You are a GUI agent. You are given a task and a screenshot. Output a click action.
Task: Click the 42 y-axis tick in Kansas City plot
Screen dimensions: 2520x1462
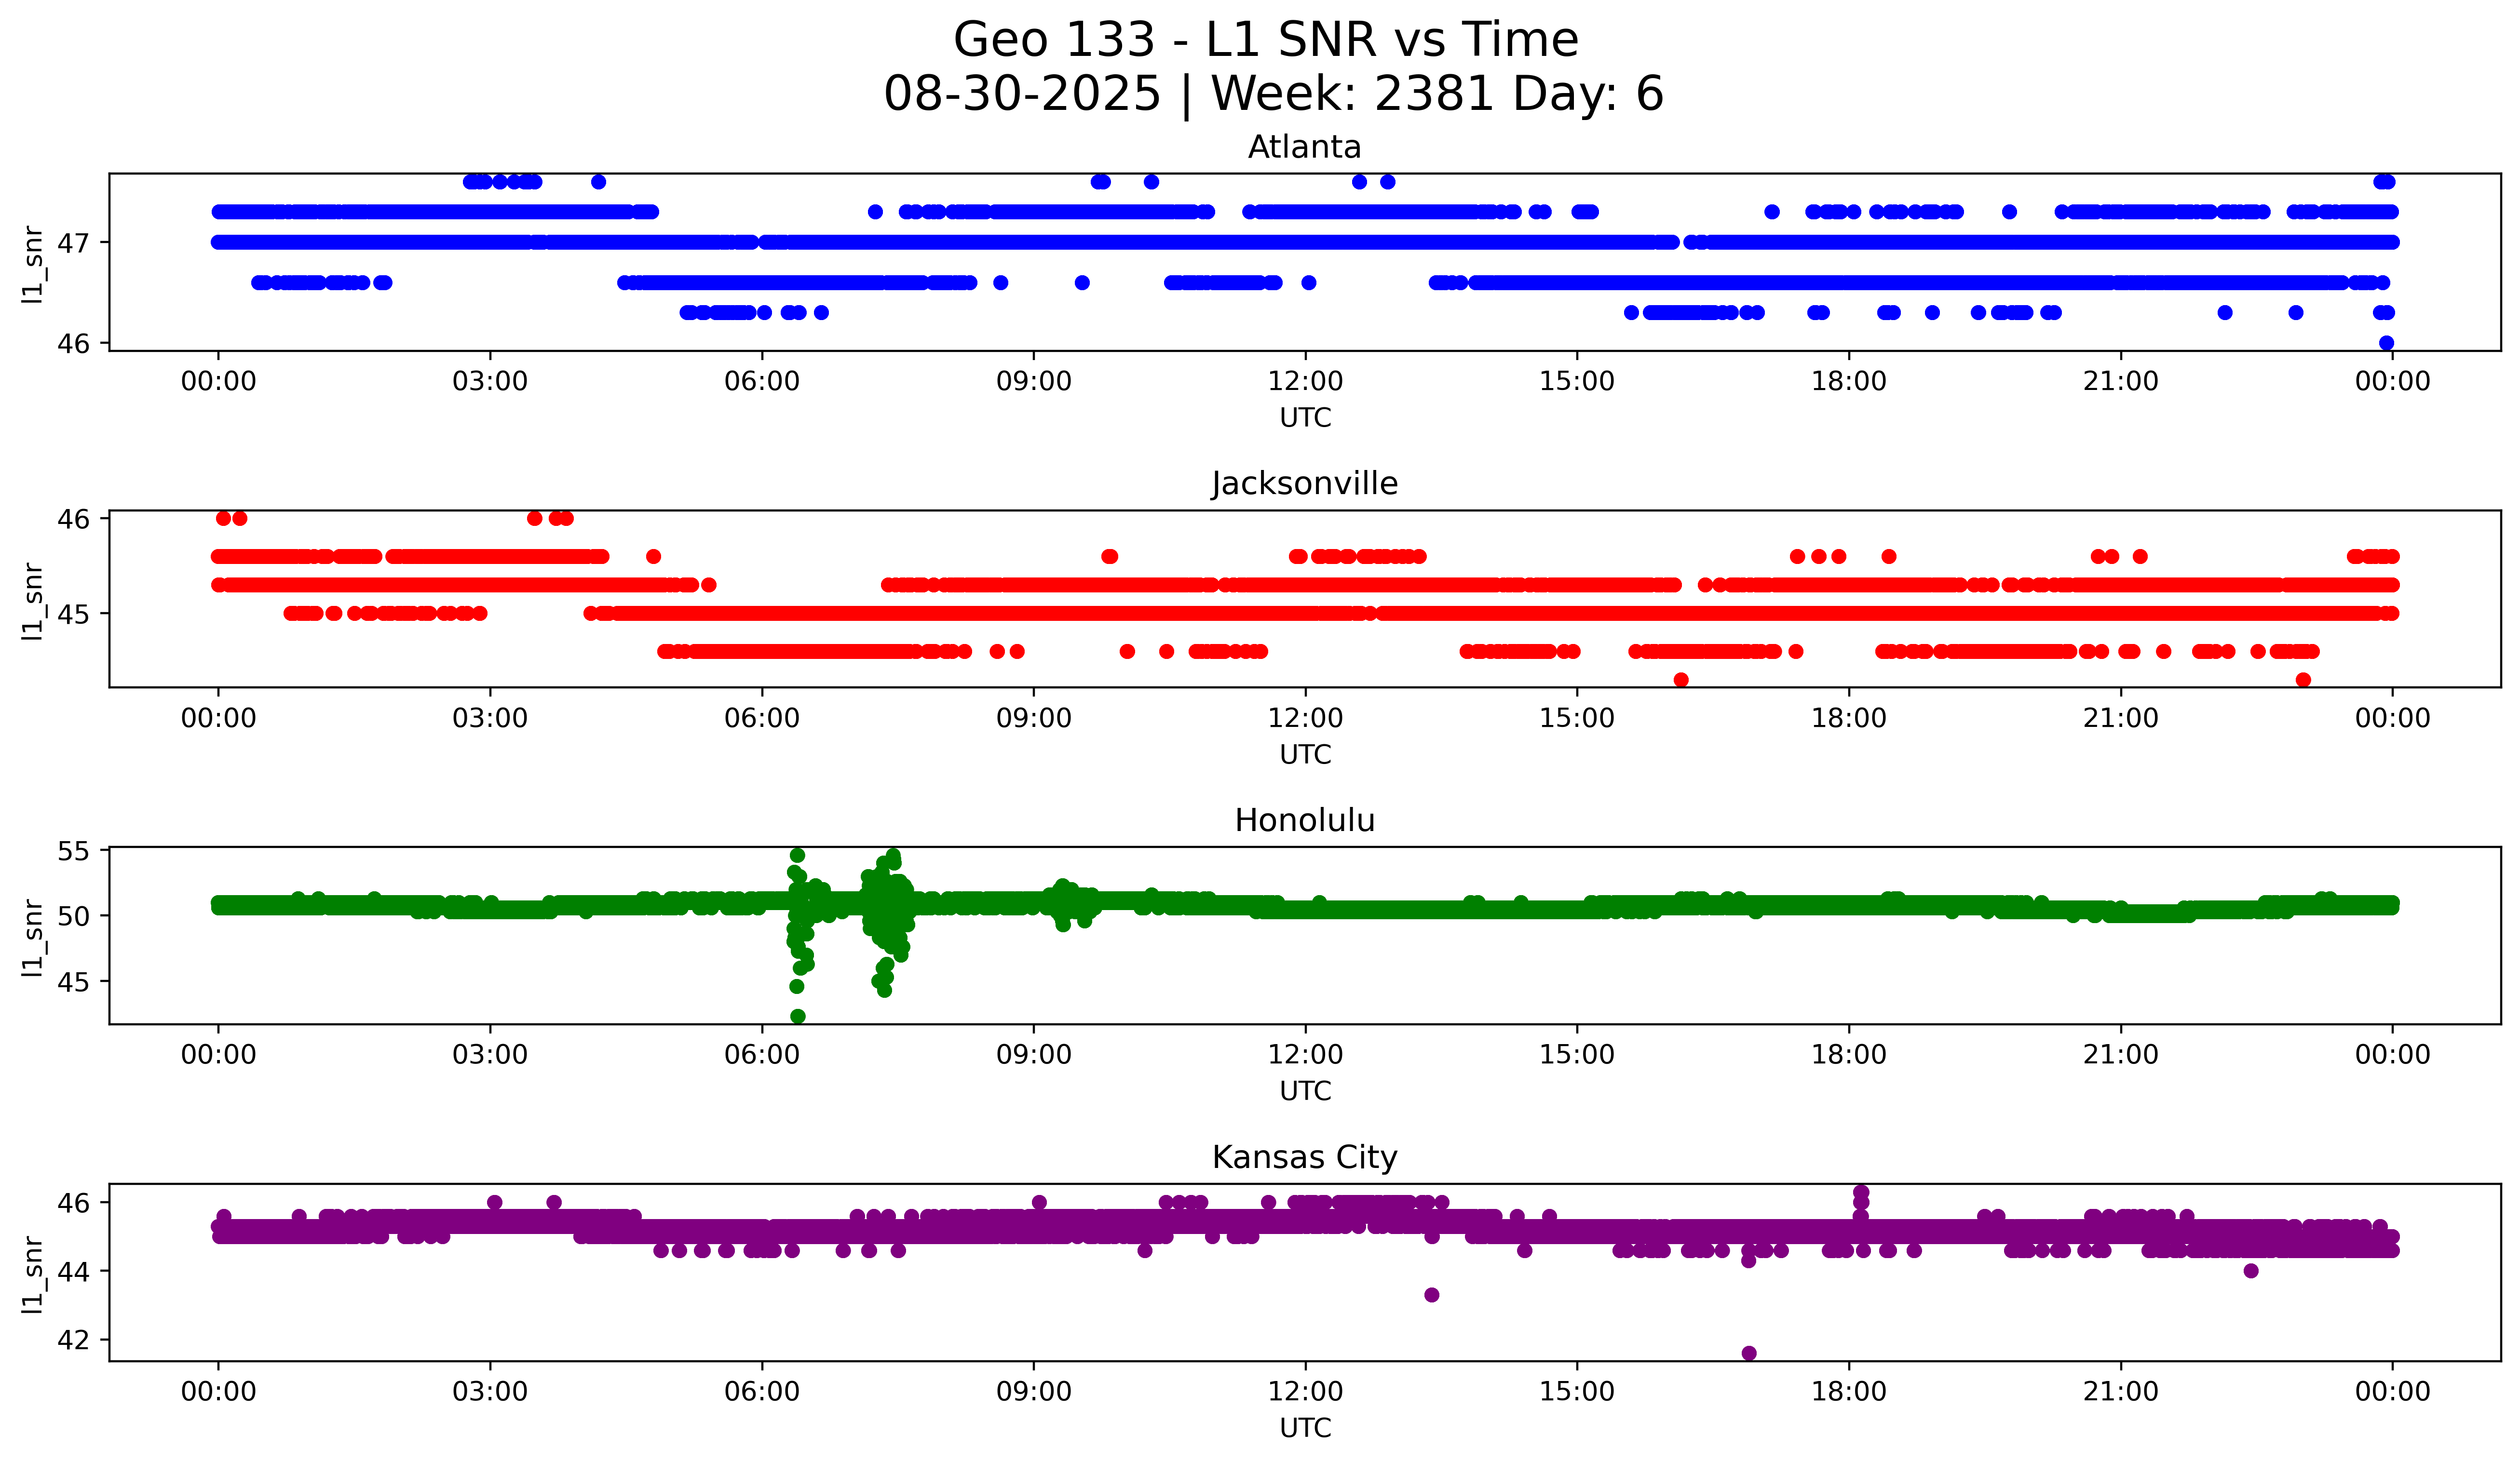74,1340
